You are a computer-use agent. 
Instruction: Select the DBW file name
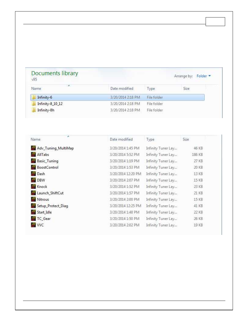pos(41,180)
